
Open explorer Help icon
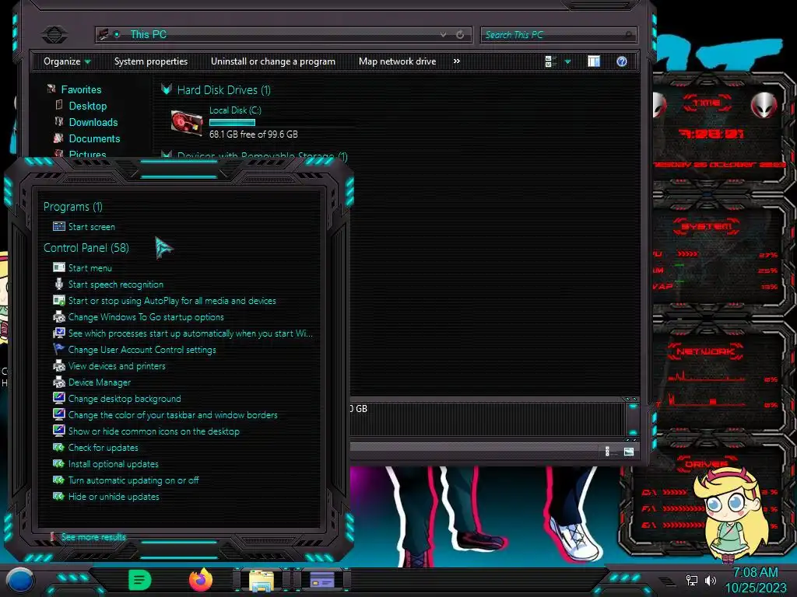[622, 61]
